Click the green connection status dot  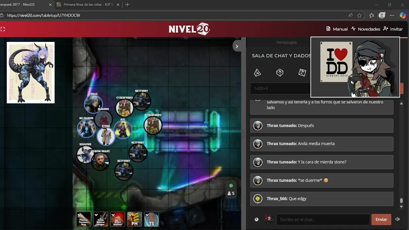[x=231, y=186]
